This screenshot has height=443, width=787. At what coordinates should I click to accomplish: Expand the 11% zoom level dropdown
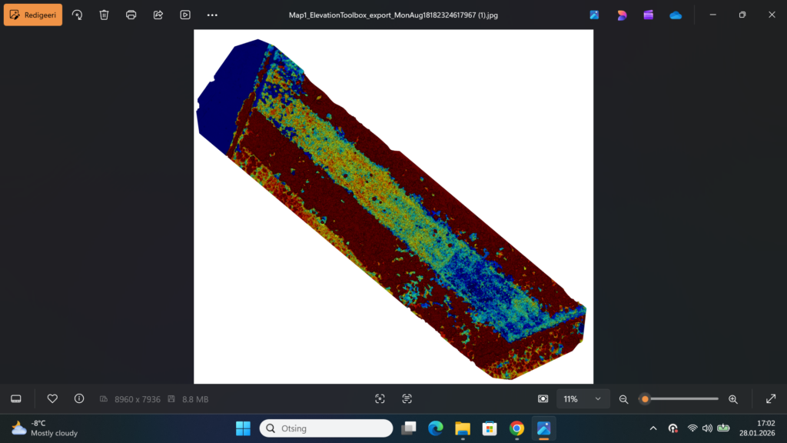[x=583, y=398]
